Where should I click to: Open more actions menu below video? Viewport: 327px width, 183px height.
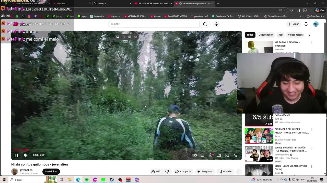point(239,172)
